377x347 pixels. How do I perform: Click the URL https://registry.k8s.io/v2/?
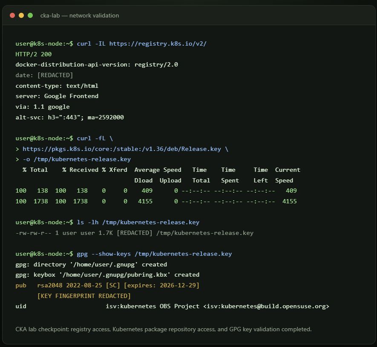tap(158, 44)
